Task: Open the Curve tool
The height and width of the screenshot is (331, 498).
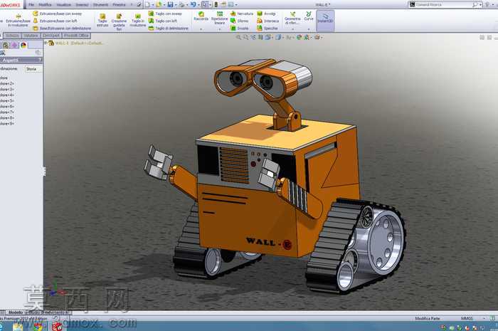Action: click(309, 16)
